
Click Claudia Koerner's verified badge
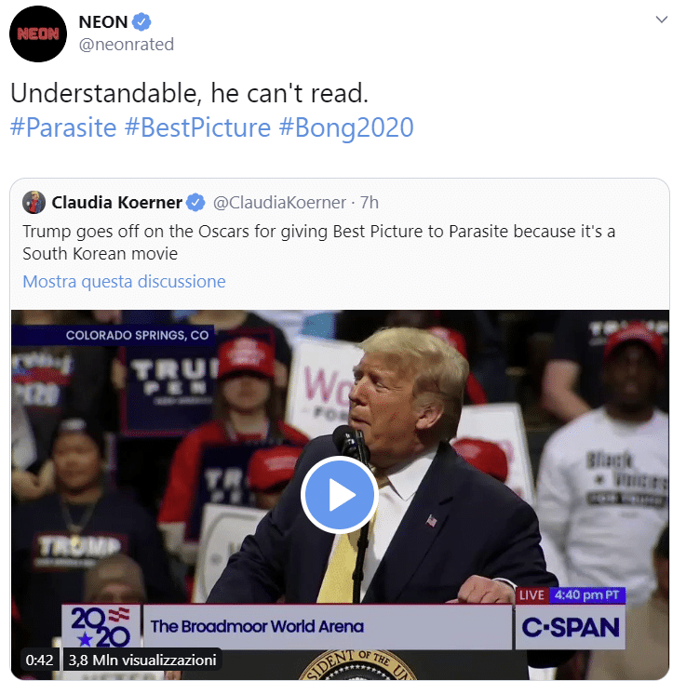coord(195,202)
